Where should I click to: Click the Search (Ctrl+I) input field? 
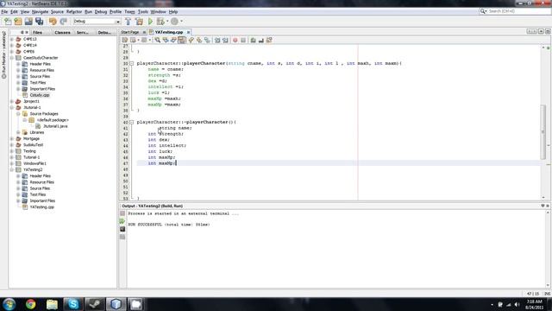519,11
